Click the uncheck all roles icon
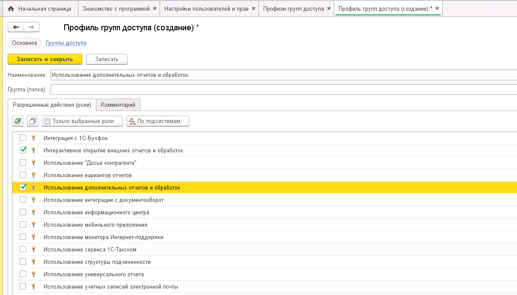 [33, 121]
